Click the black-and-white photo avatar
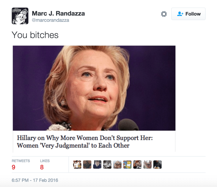217x187 pixels. pyautogui.click(x=107, y=164)
